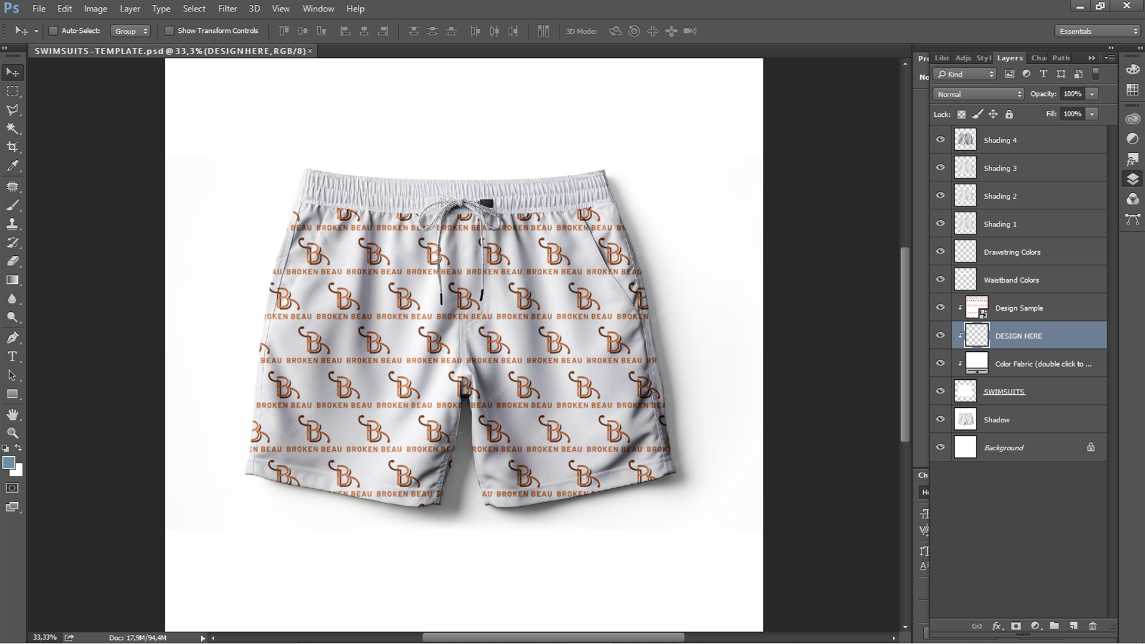This screenshot has height=644, width=1145.
Task: Open the Filter menu
Action: pos(227,8)
